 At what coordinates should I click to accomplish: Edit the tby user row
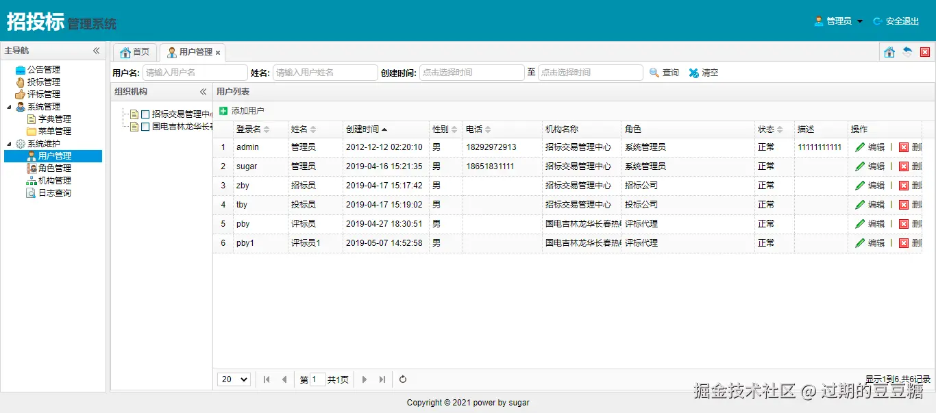tap(870, 205)
